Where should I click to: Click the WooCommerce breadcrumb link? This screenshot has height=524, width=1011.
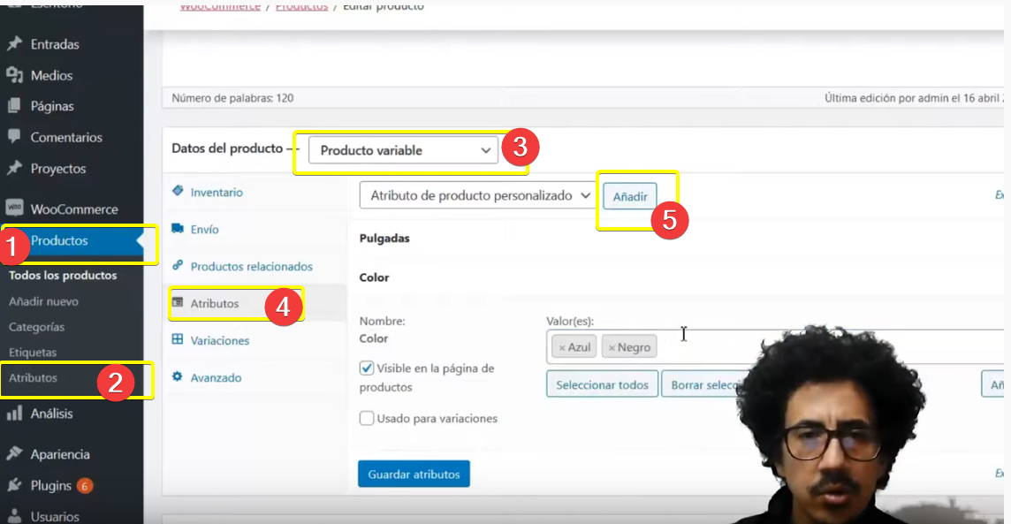220,6
